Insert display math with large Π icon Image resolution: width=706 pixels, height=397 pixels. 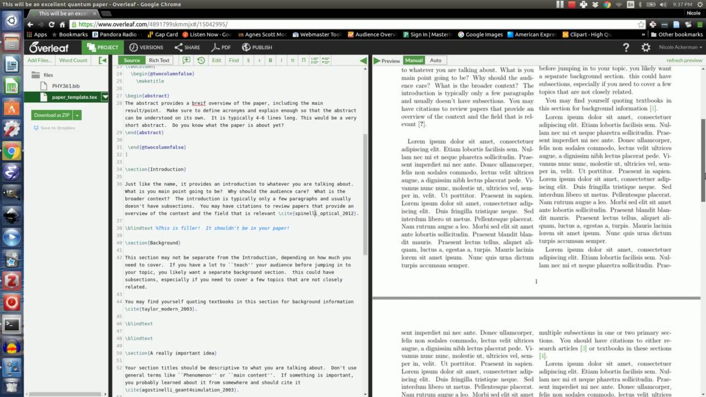pyautogui.click(x=303, y=60)
